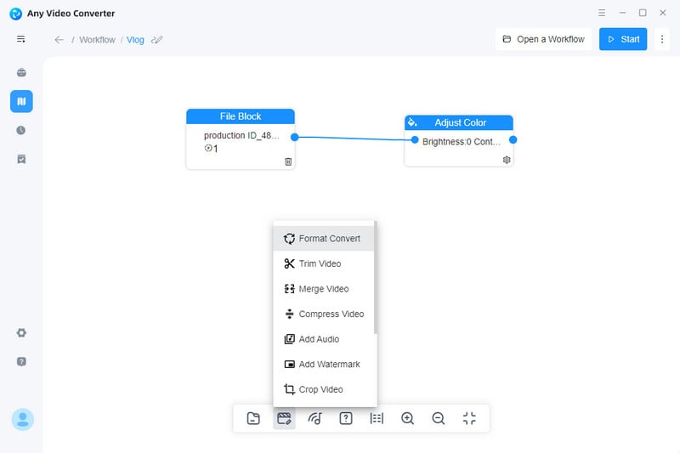The height and width of the screenshot is (453, 680).
Task: Open the vertical three-dot more options menu
Action: [662, 39]
